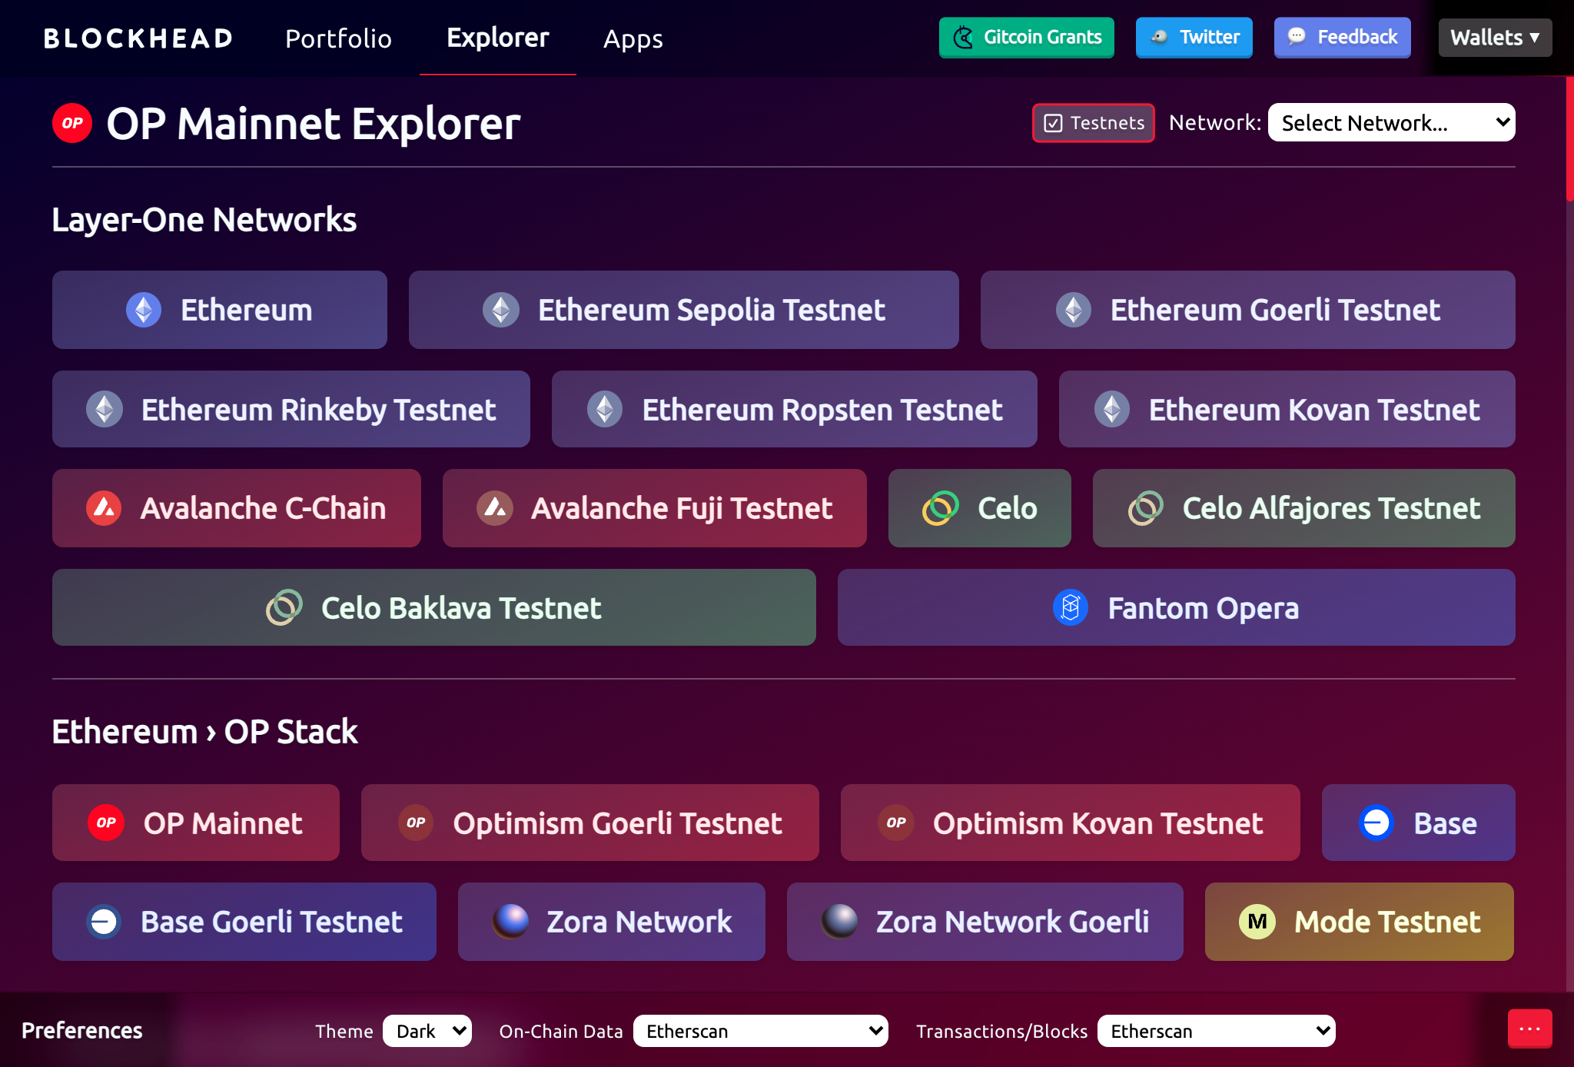
Task: Click the Ethereum diamond icon on Ethereum card
Action: tap(144, 310)
